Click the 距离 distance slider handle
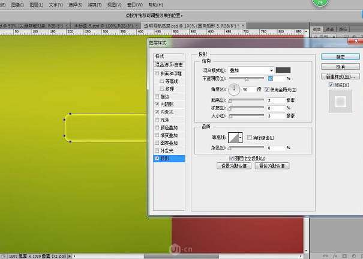The height and width of the screenshot is (259, 363). click(230, 101)
